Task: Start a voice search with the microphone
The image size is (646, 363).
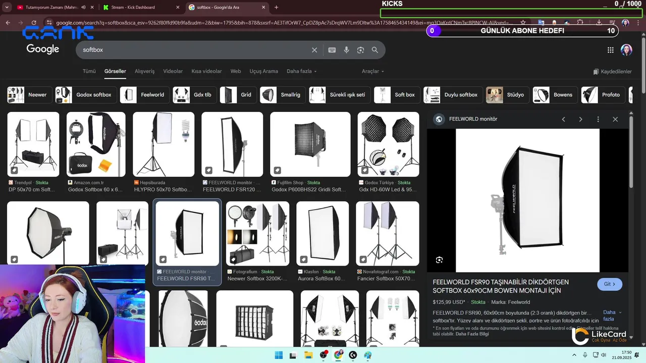Action: coord(346,50)
